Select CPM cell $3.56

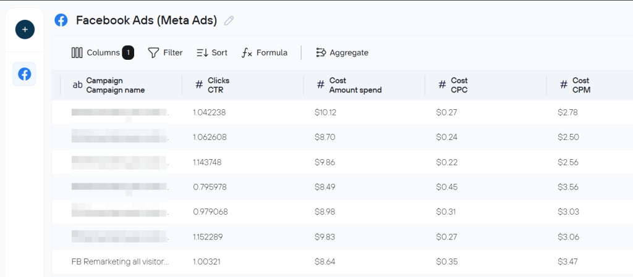click(x=568, y=187)
